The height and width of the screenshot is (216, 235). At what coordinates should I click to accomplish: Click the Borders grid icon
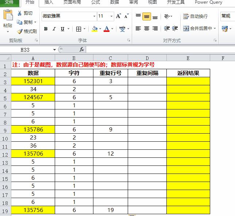[78, 29]
